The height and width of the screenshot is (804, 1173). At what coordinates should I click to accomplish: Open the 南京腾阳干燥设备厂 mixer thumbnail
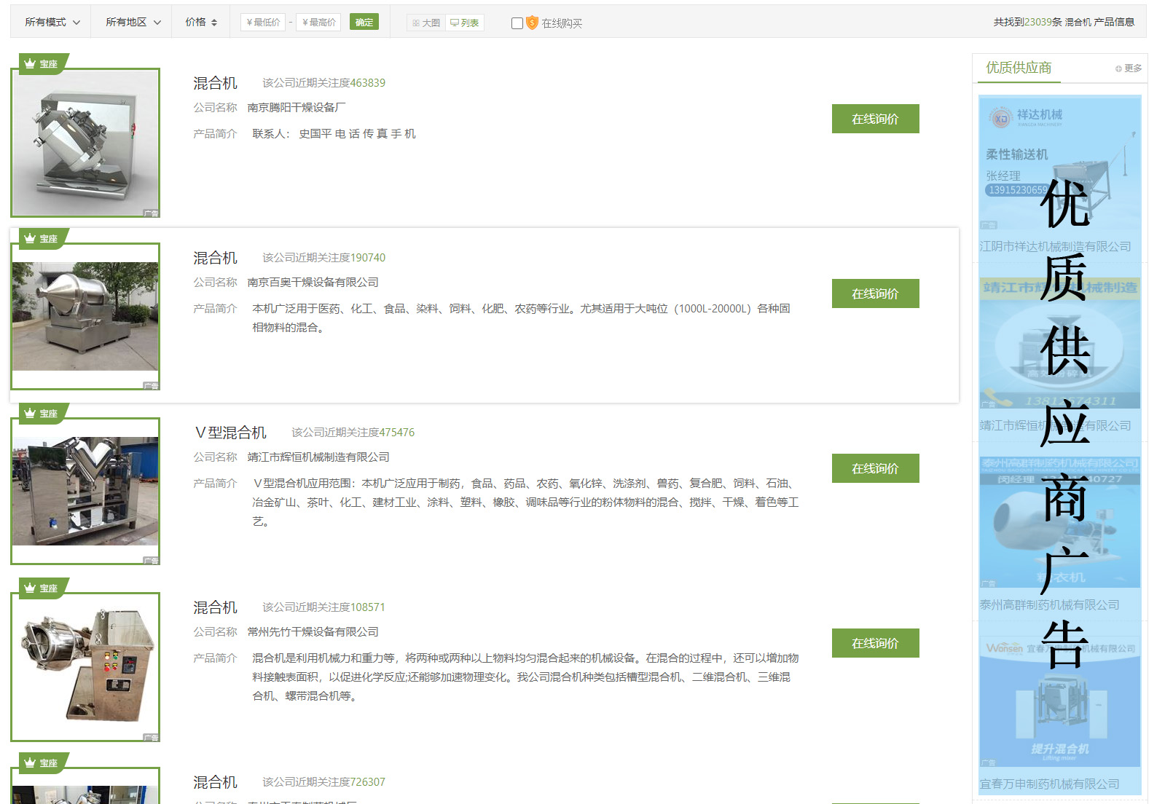click(x=85, y=143)
